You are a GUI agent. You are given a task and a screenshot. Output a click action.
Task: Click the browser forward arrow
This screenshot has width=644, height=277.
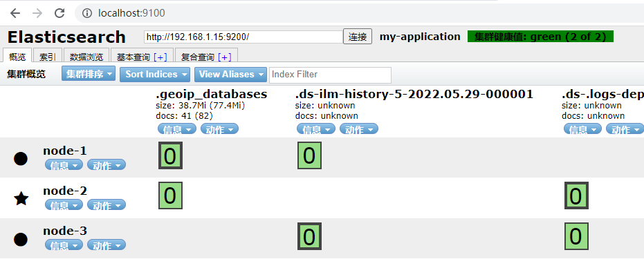click(x=37, y=13)
